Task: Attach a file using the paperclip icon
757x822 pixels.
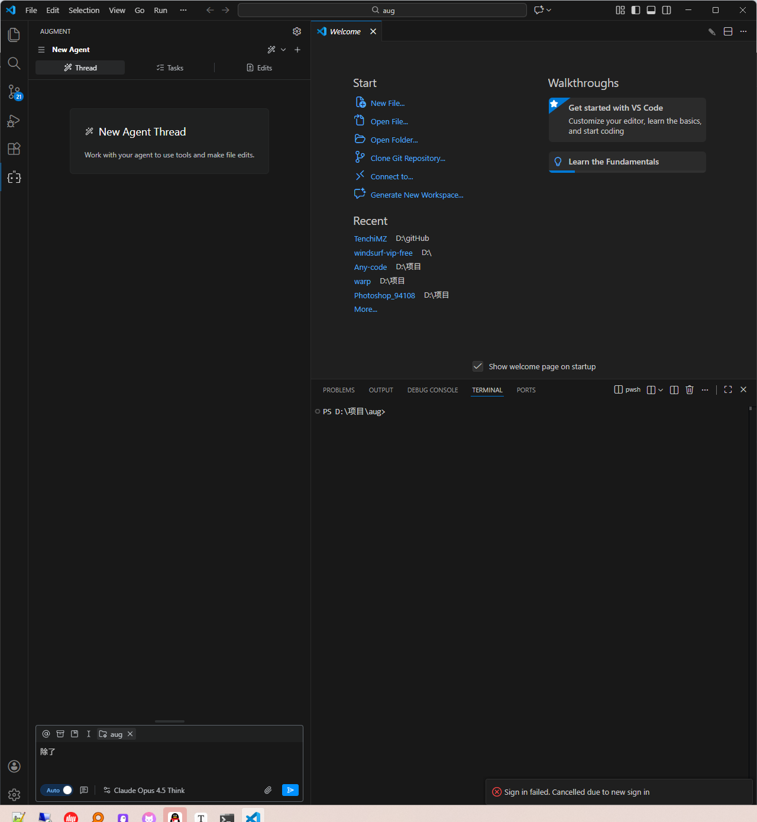Action: click(268, 790)
